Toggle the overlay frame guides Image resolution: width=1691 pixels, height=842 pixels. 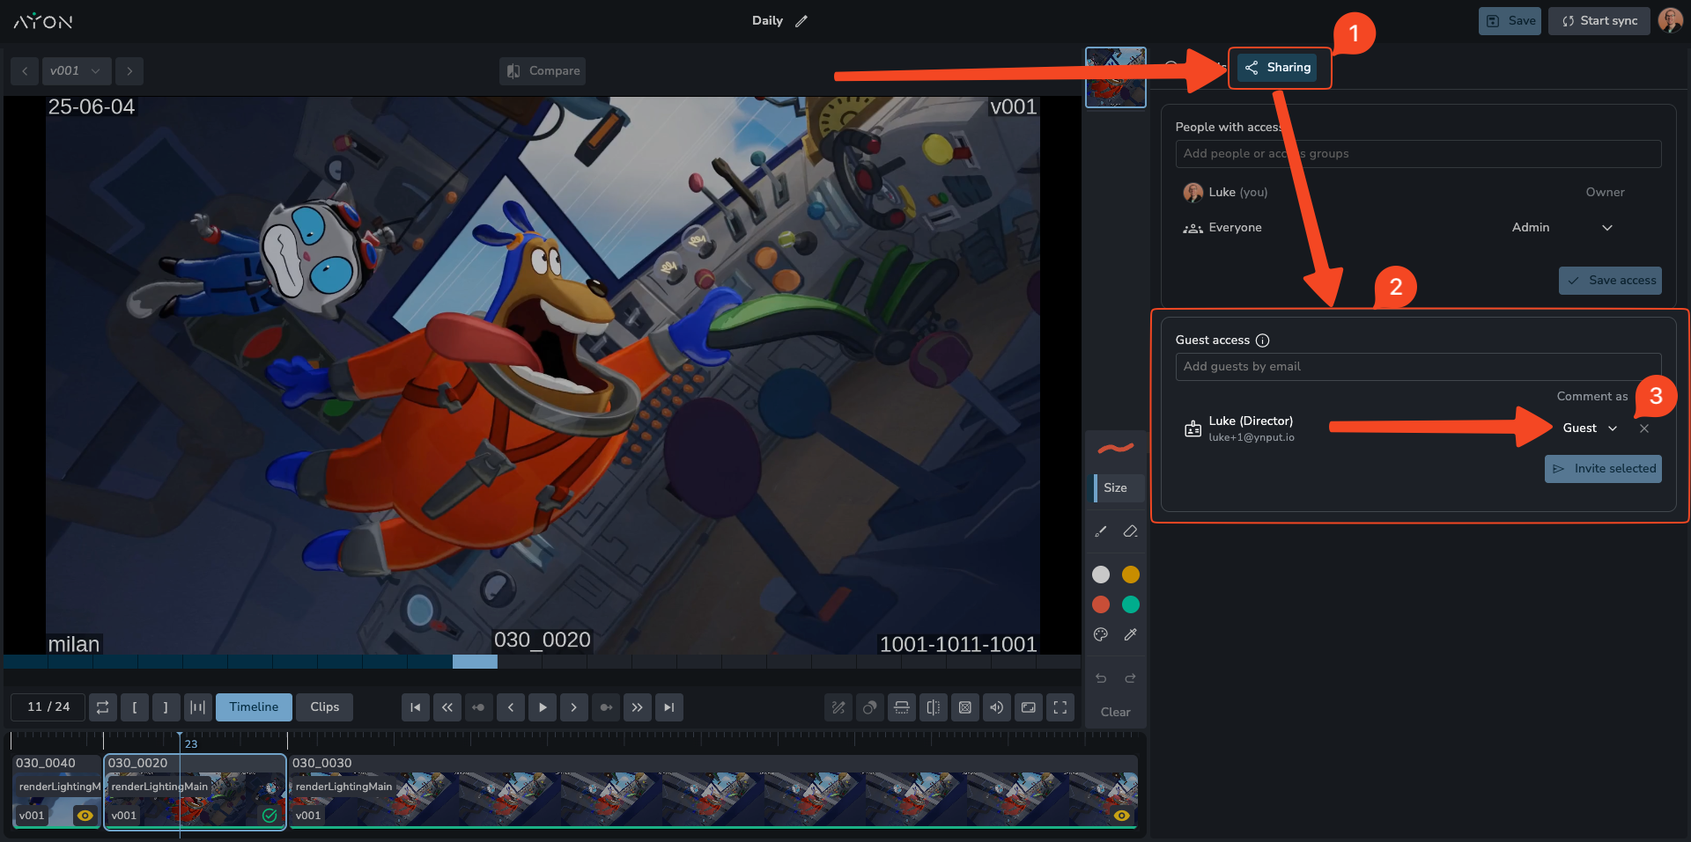click(965, 707)
